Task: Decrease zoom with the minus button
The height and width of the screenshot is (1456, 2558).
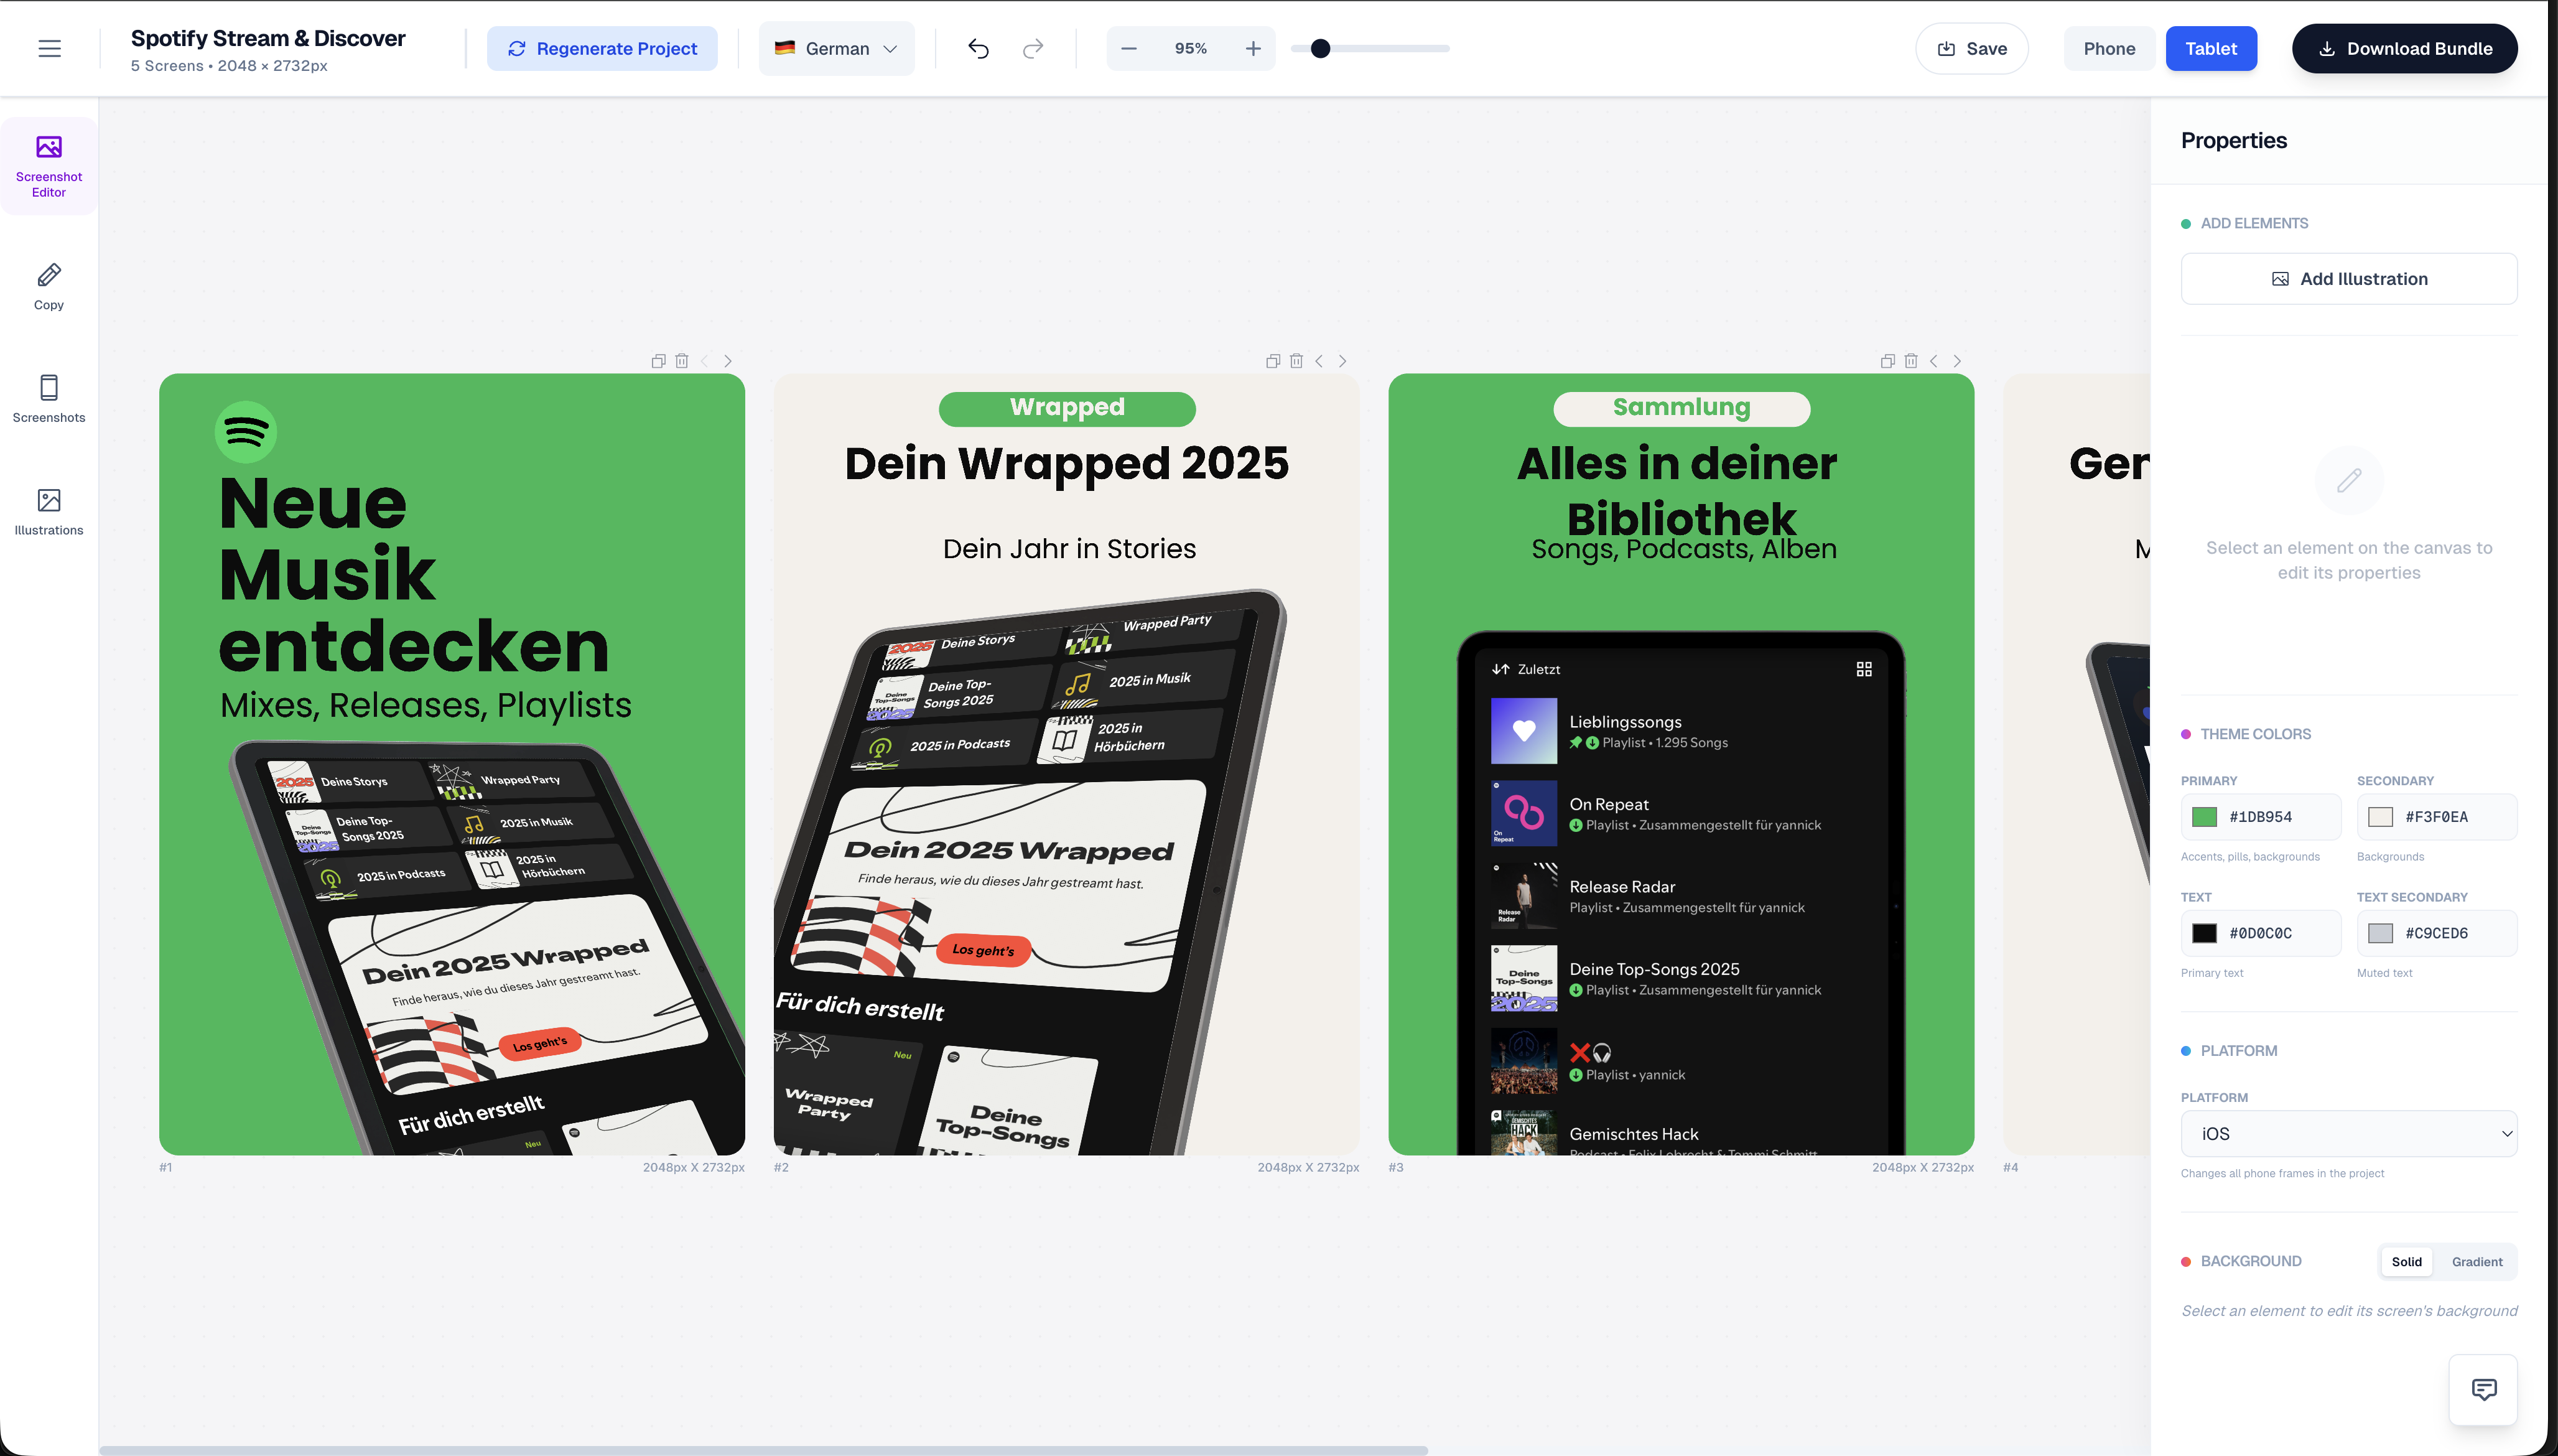Action: pos(1128,48)
